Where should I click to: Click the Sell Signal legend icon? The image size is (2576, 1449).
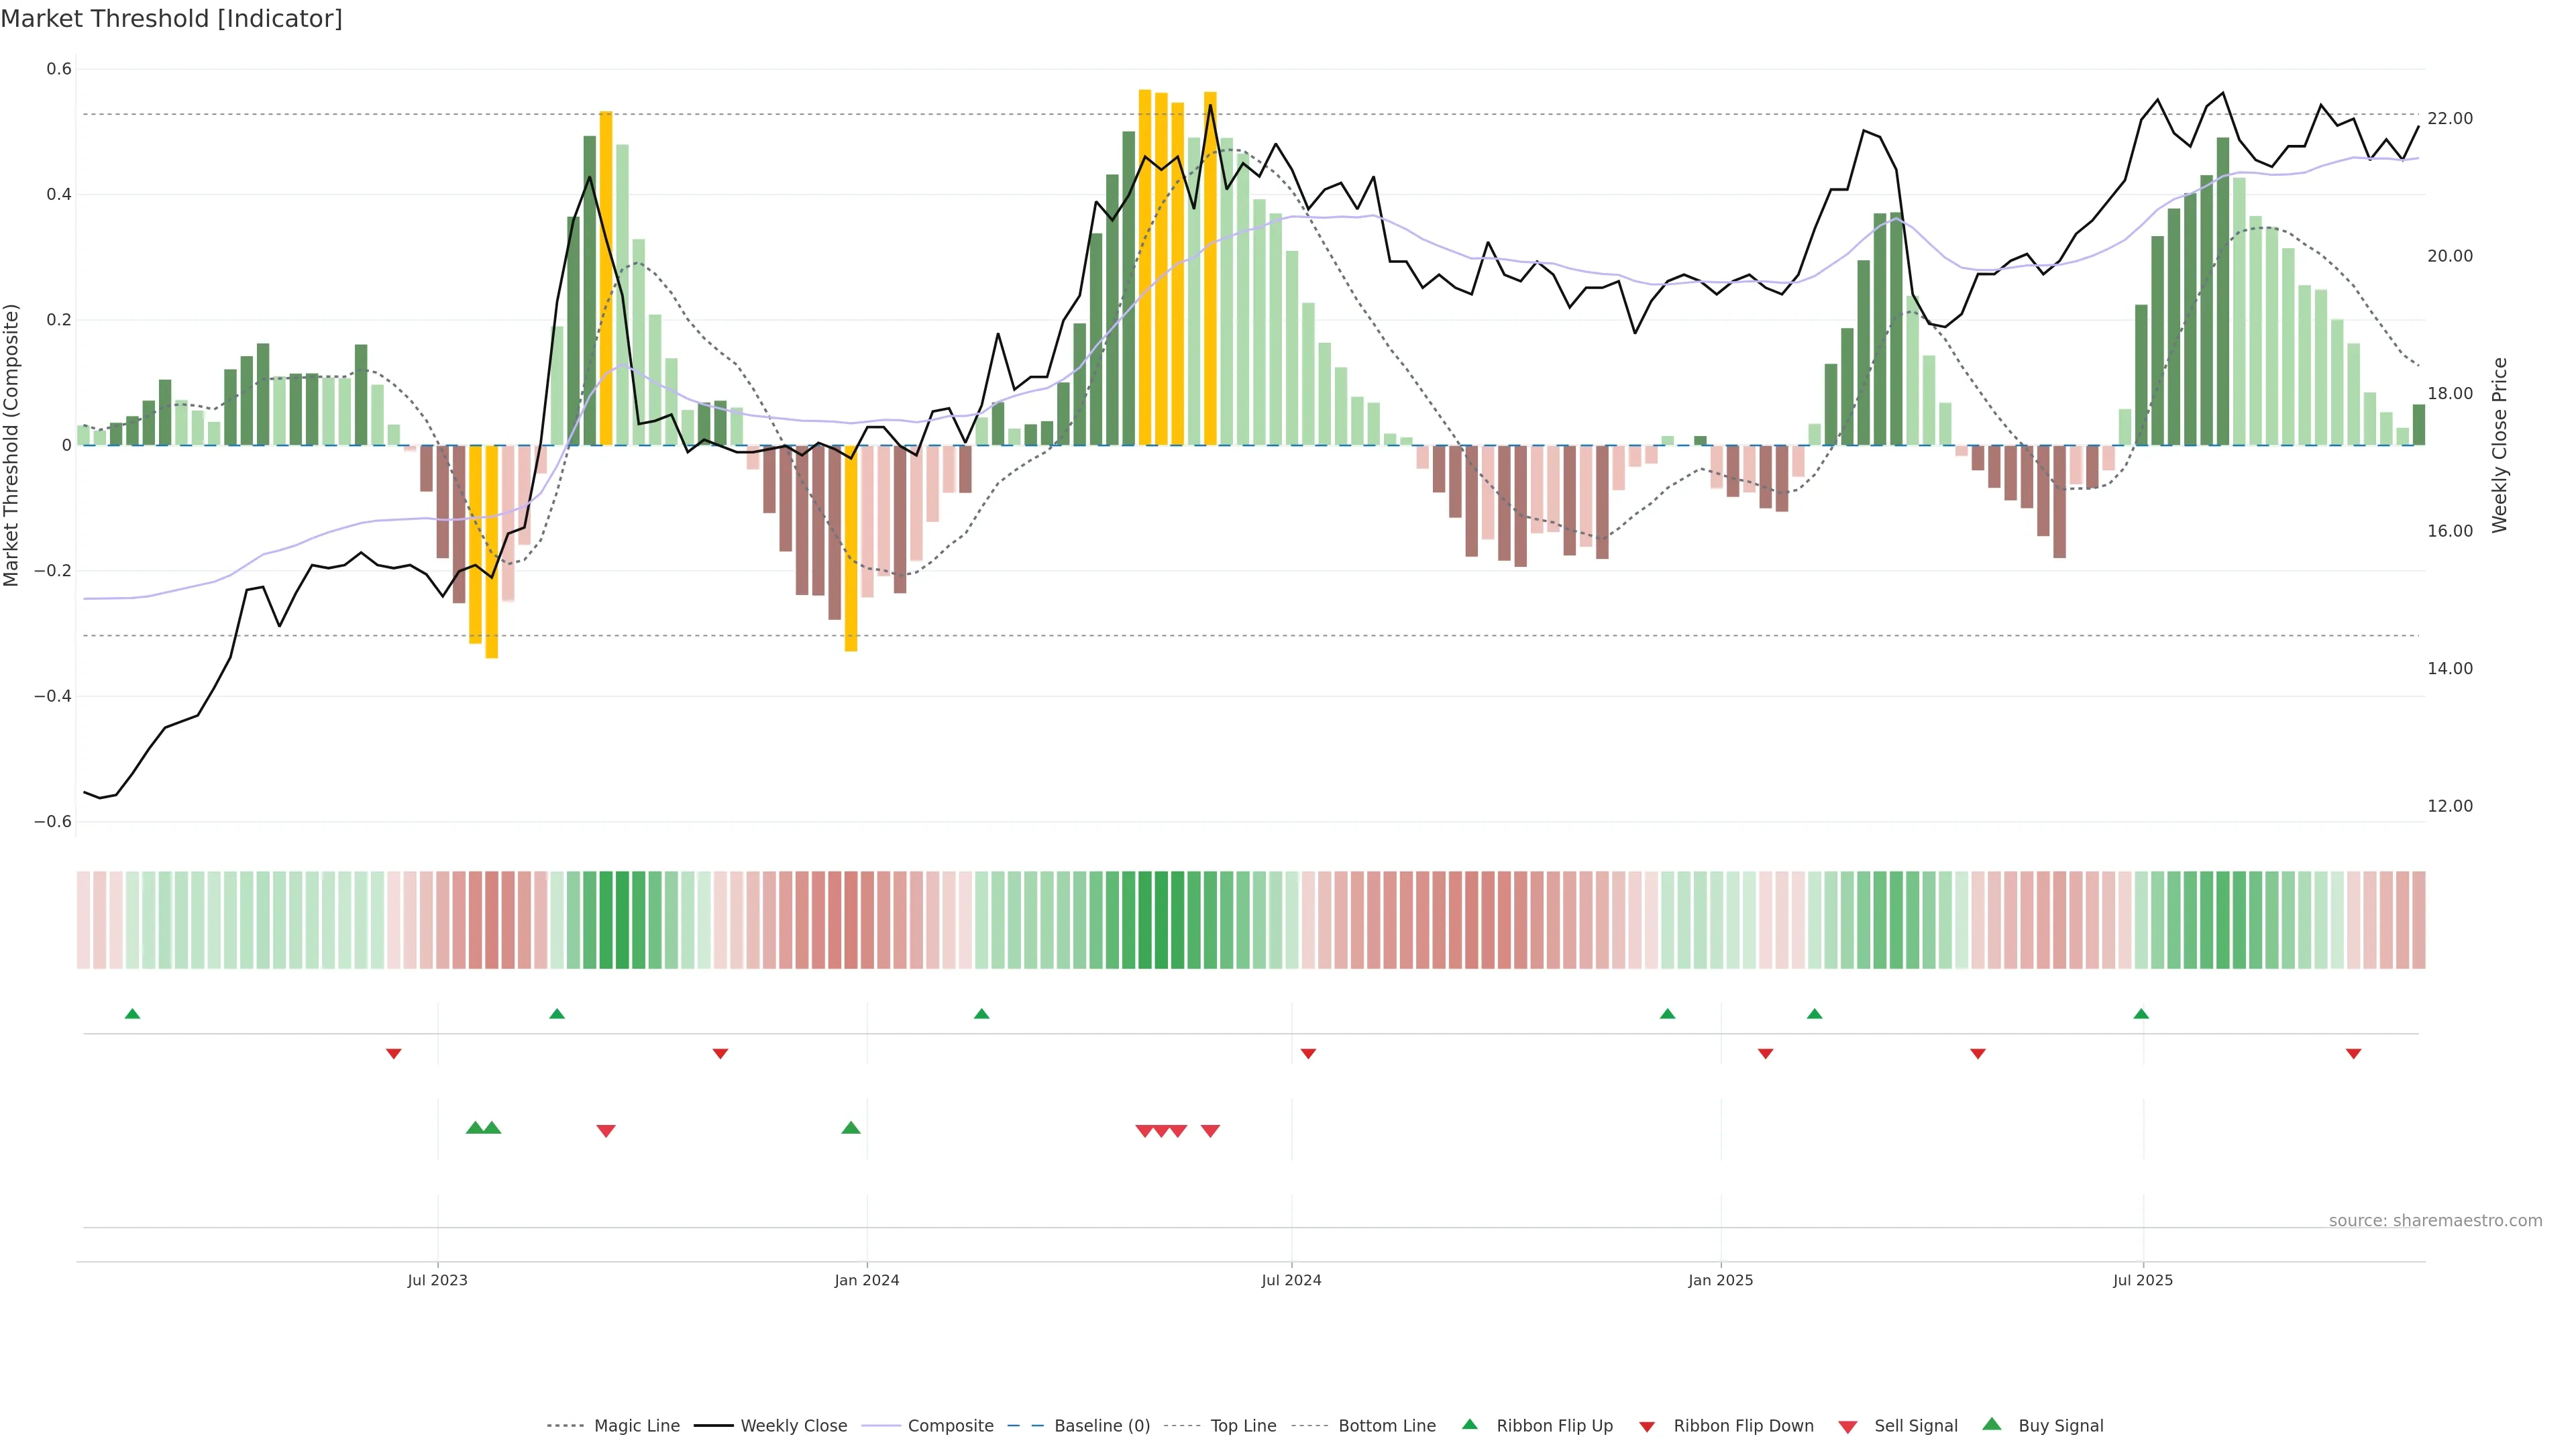(x=1848, y=1427)
